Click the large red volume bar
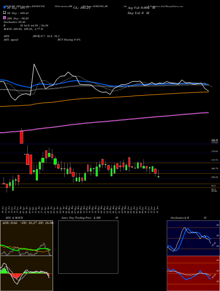This screenshot has height=291, width=220. [x=22, y=137]
